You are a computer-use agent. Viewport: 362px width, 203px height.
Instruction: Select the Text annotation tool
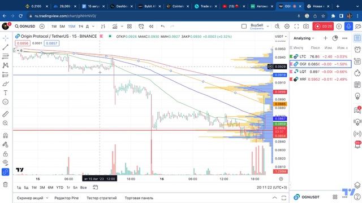click(6, 92)
